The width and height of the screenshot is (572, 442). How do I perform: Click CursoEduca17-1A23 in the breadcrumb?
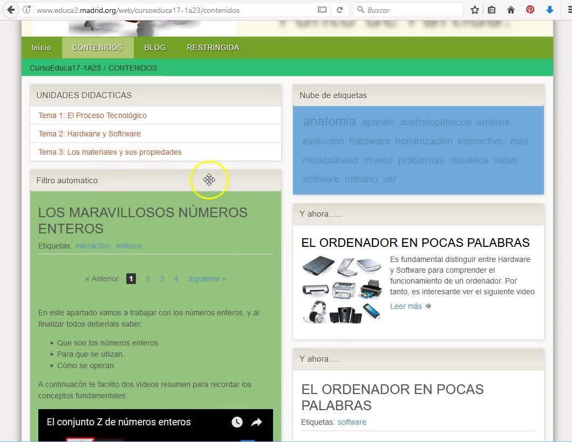click(x=65, y=68)
